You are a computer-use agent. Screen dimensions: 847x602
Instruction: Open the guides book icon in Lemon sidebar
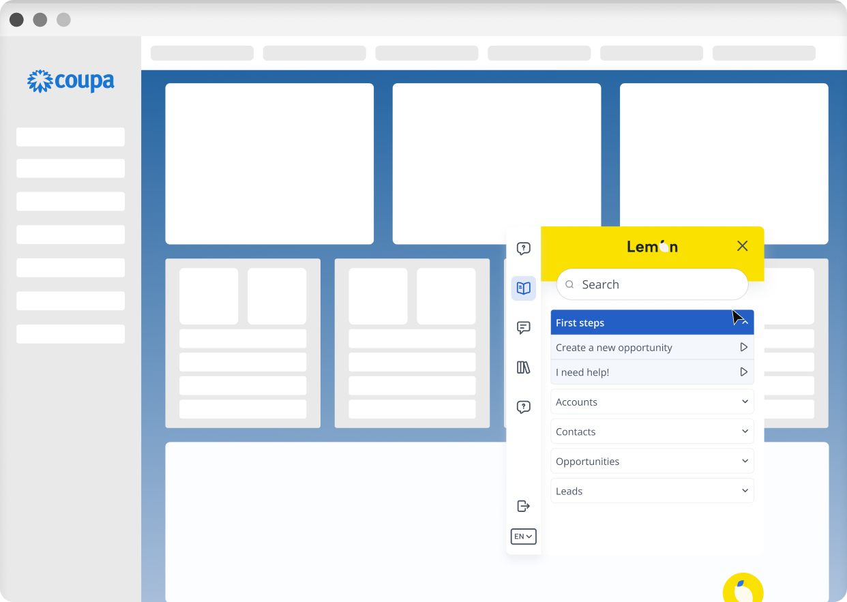coord(524,288)
